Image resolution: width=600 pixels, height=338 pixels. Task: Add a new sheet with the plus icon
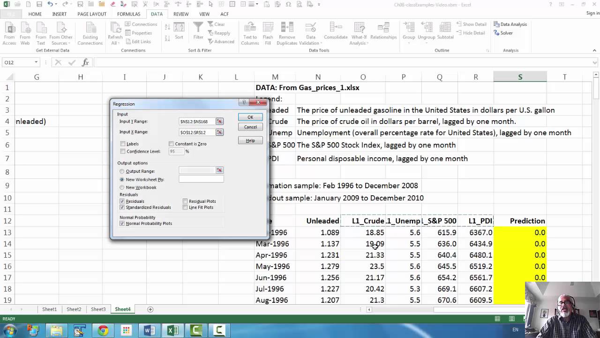(x=150, y=309)
